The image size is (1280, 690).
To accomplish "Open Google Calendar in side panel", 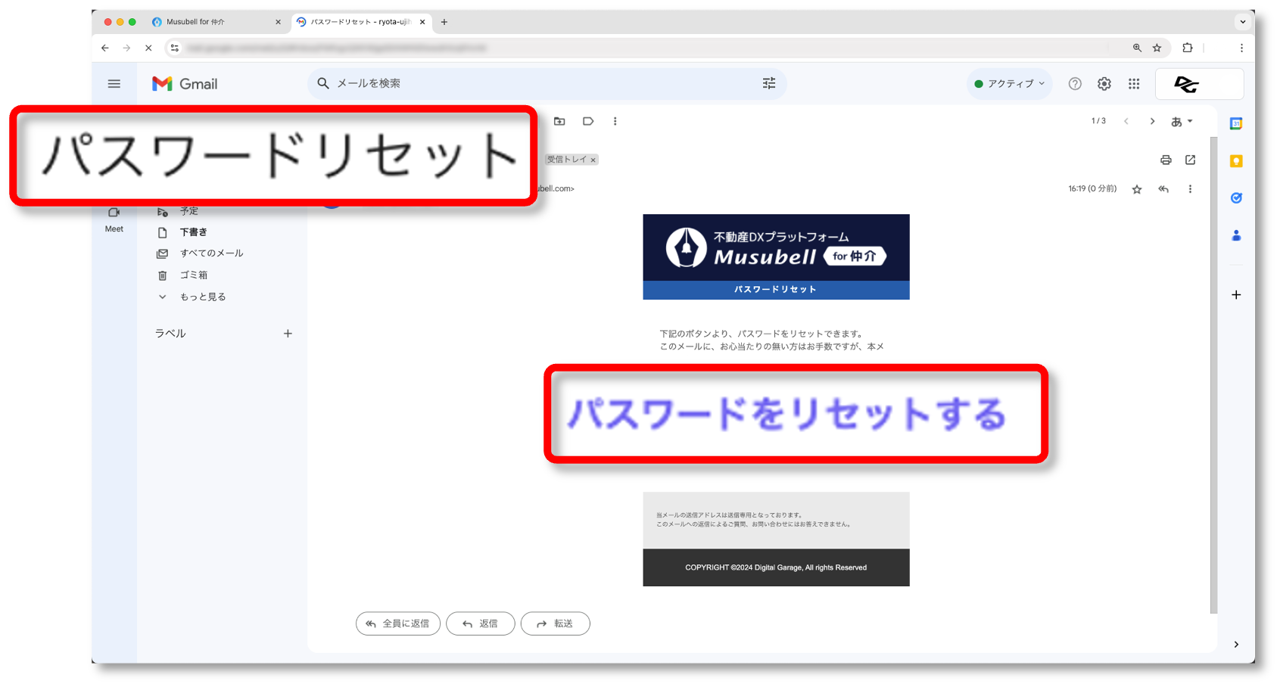I will pyautogui.click(x=1236, y=124).
